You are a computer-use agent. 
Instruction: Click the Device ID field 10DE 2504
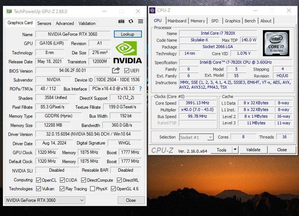coord(118,80)
